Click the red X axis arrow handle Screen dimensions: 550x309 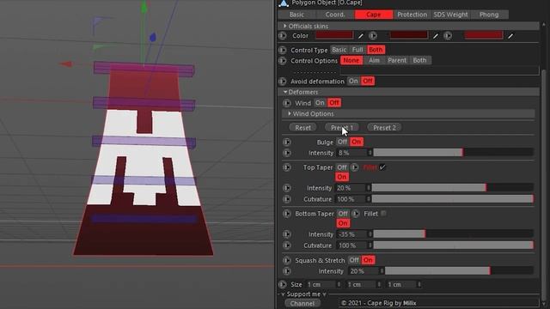pos(65,64)
